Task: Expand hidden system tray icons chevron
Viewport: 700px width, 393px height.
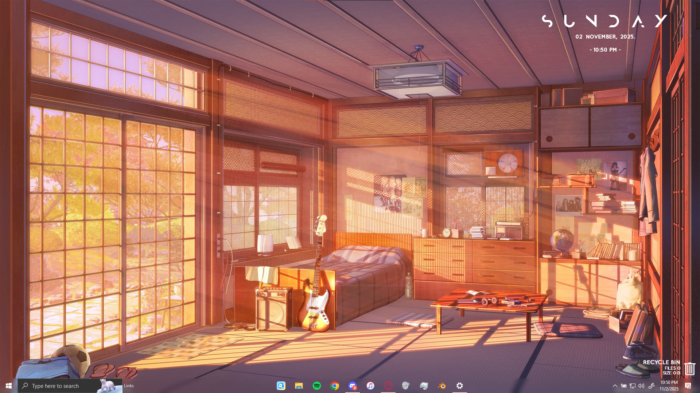Action: coord(615,386)
